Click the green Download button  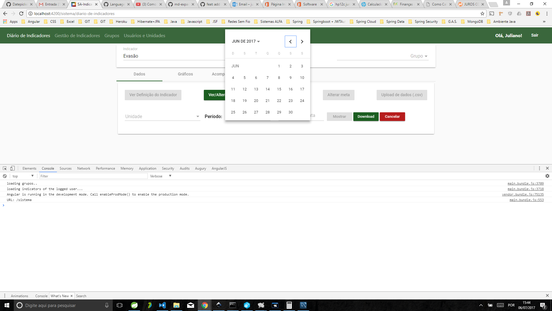(x=366, y=117)
